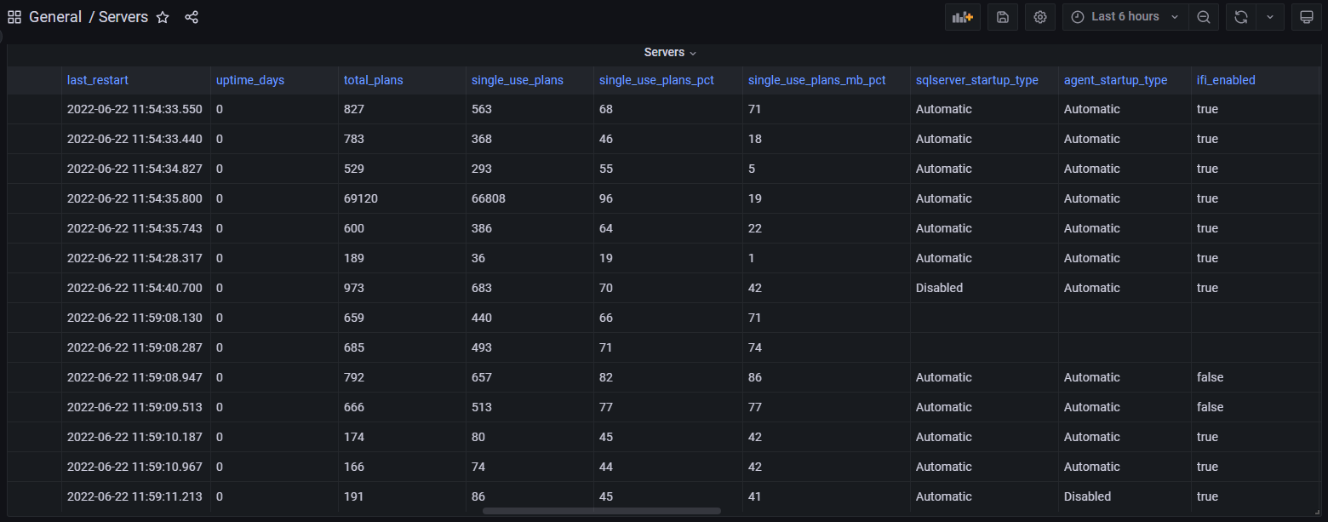
Task: Sort rows by the ifi_enabled column
Action: (x=1226, y=79)
